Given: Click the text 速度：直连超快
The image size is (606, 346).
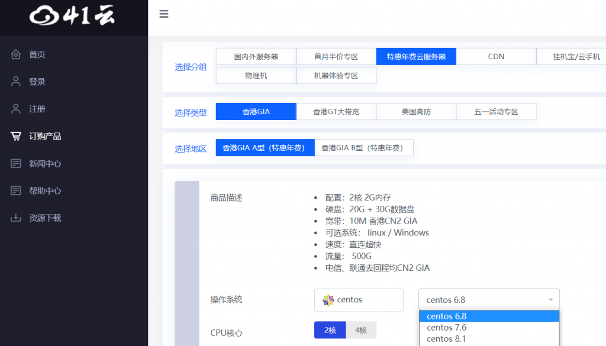Looking at the screenshot, I should click(353, 244).
